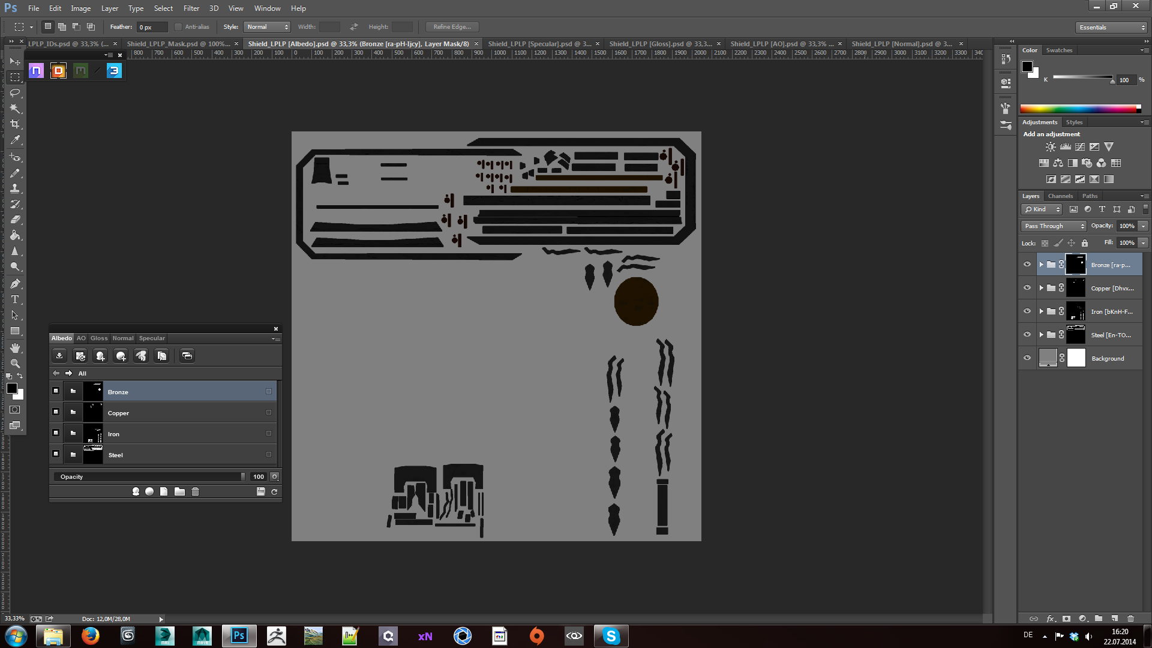Hide the Bronze layer group

(x=1027, y=265)
